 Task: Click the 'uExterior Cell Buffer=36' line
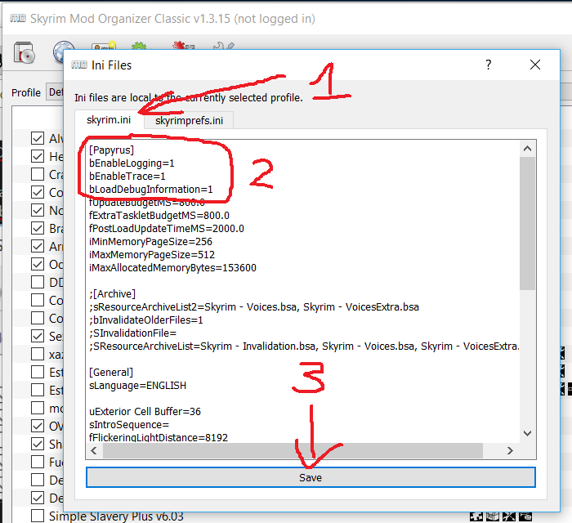145,411
